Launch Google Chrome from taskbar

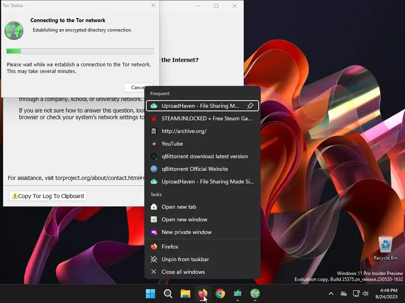pos(220,294)
